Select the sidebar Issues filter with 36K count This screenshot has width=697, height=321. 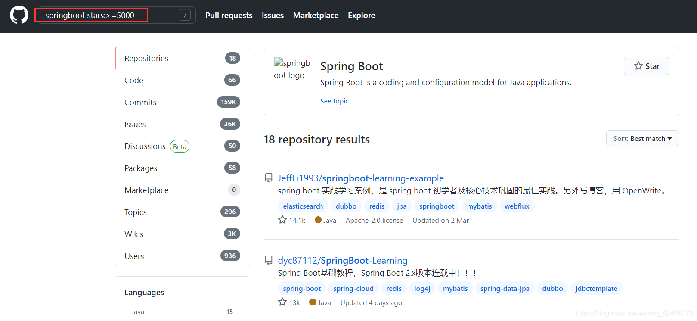click(x=183, y=124)
